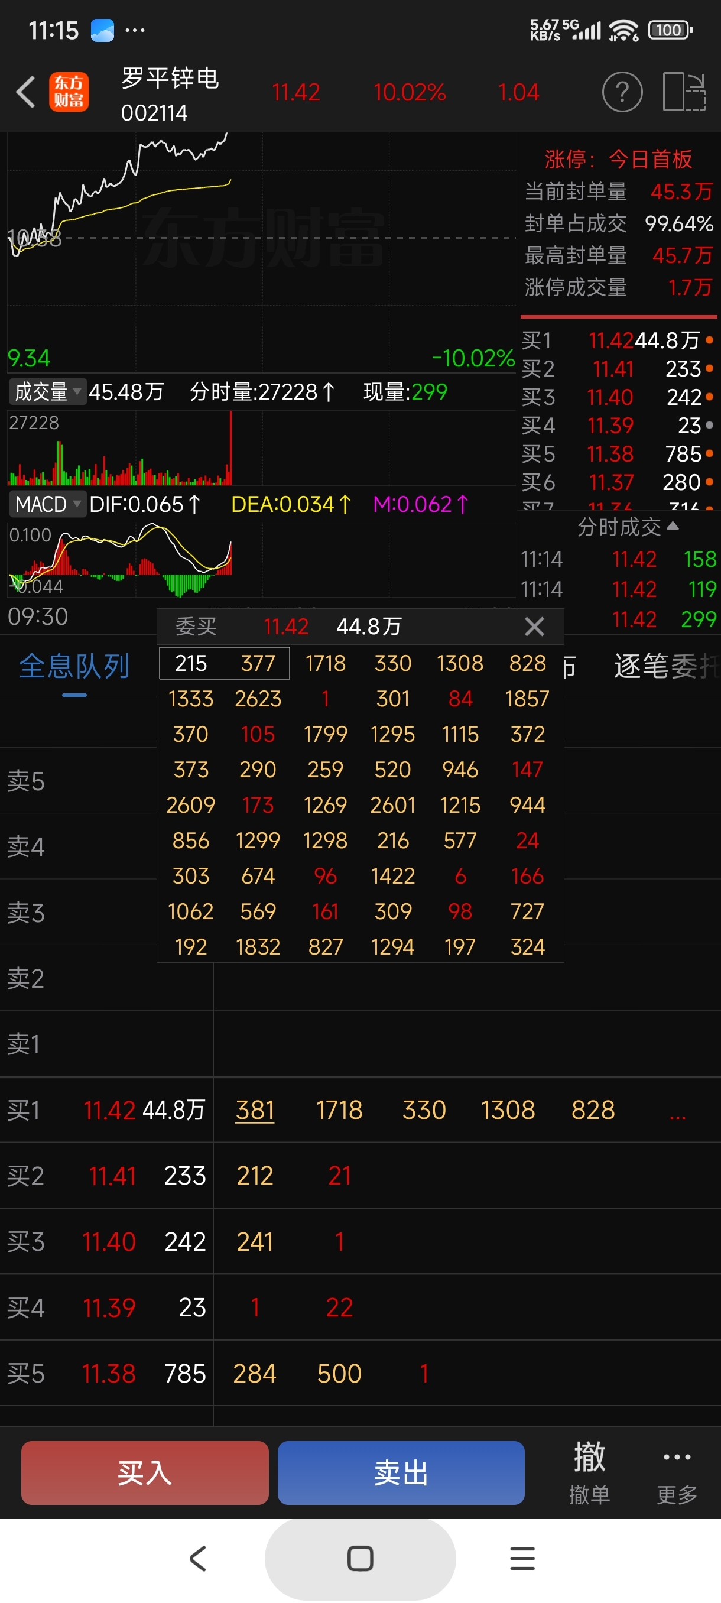Tap the stock name 罗平锌电 002114
Screen dimensions: 721x1603
pyautogui.click(x=170, y=94)
